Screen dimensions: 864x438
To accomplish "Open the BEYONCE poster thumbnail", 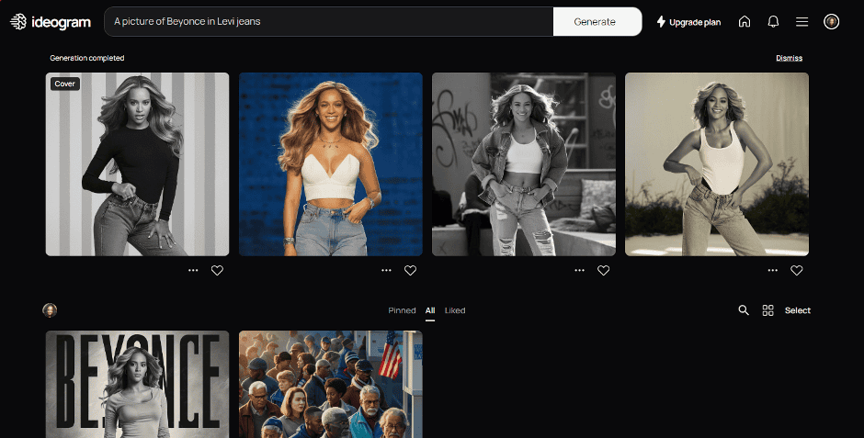I will point(137,384).
